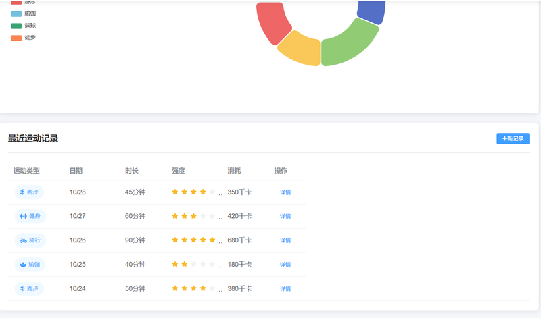Click the fifth star in the 骑行 row
Screen dimensions: 541x318
(x=212, y=240)
